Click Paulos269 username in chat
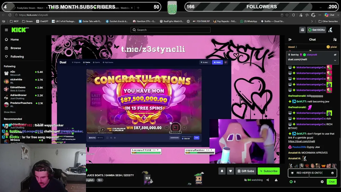Image resolution: width=341 pixels, height=192 pixels. point(299,147)
